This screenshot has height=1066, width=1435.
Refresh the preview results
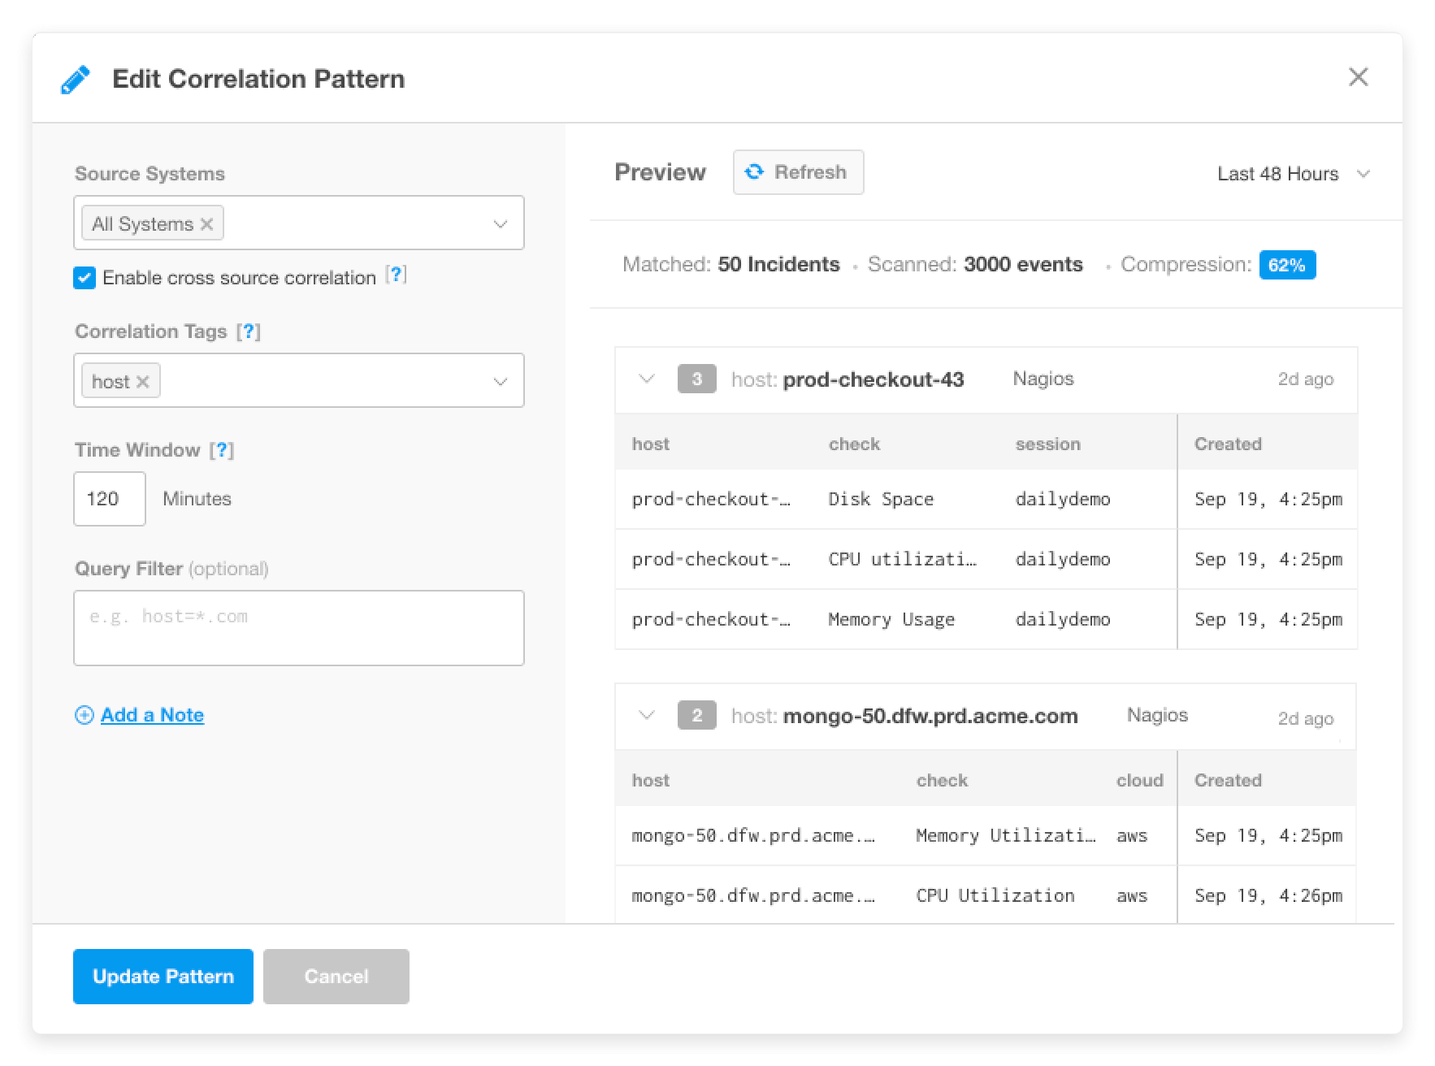(x=798, y=172)
